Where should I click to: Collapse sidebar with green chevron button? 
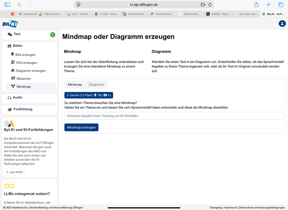53,34
